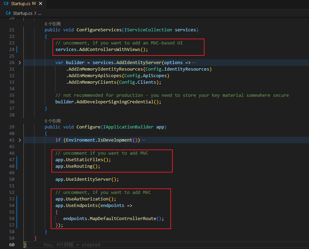Click the MapDefaultControllerRoute call
Viewport: 309px width, 249px height.
123,218
